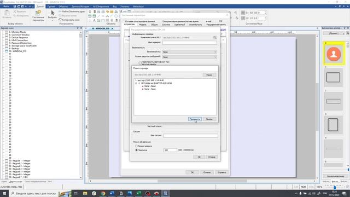Click the Найти/Заменить адрес tool
The height and width of the screenshot is (197, 350).
pyautogui.click(x=72, y=11)
